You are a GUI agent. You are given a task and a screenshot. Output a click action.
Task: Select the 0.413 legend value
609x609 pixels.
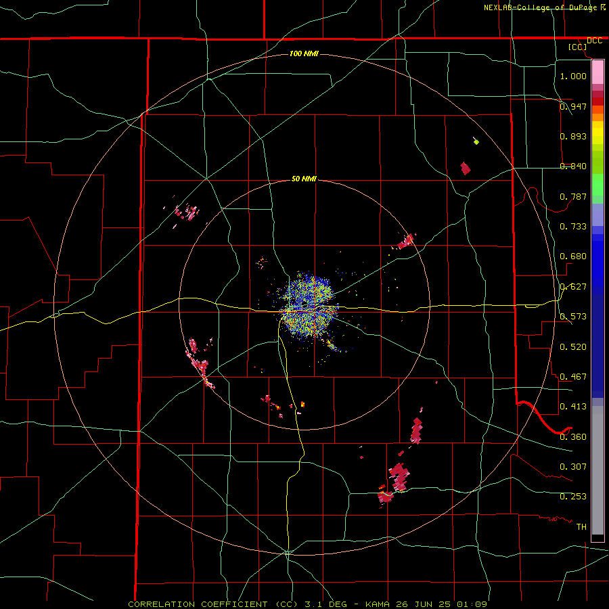coord(573,406)
